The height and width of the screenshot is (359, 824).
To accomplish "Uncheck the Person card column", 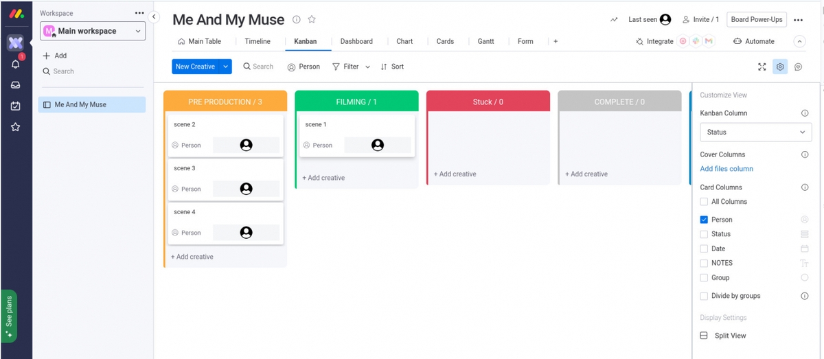I will pos(704,220).
